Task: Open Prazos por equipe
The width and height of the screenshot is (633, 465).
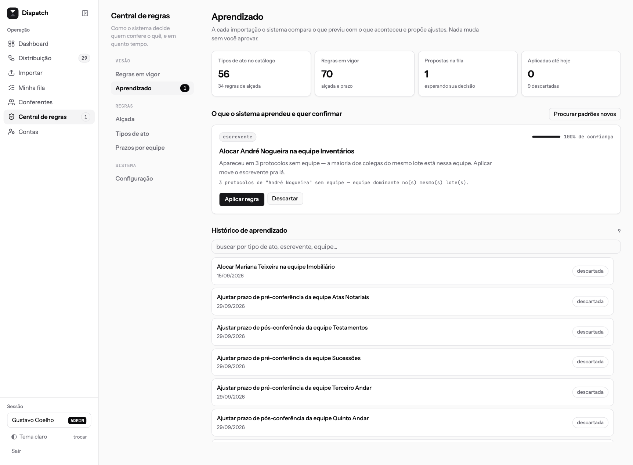Action: coord(152,148)
